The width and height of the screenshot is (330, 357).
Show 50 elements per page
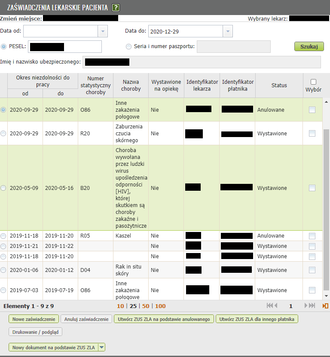coord(146,306)
